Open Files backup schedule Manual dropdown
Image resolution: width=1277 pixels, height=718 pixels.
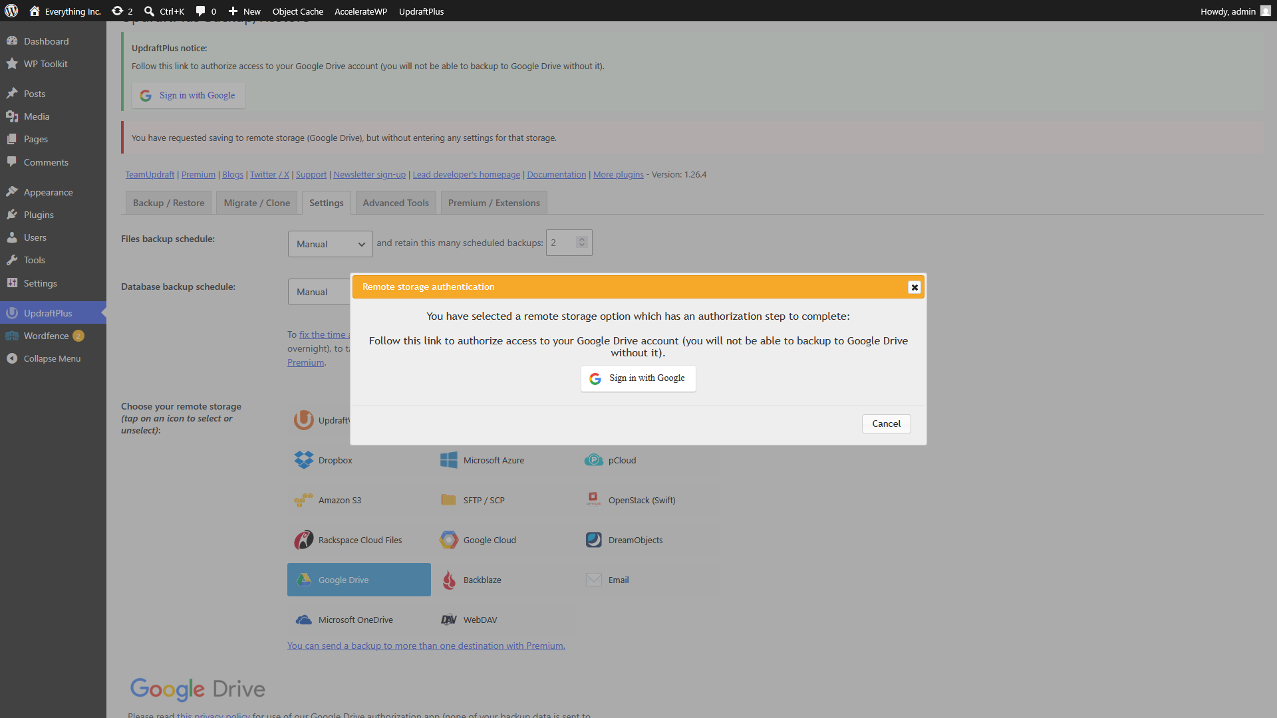tap(331, 244)
